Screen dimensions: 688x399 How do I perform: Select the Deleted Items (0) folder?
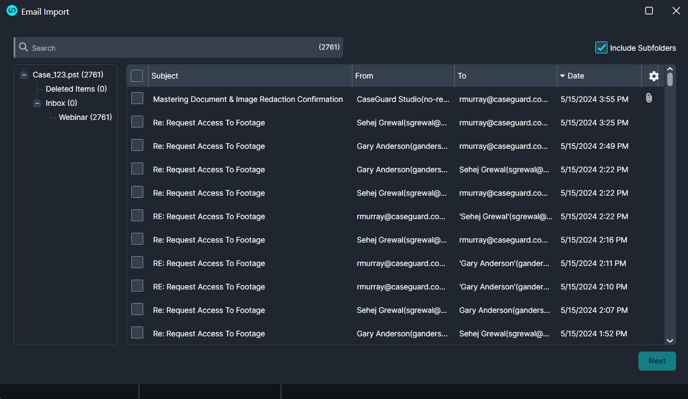[x=76, y=89]
